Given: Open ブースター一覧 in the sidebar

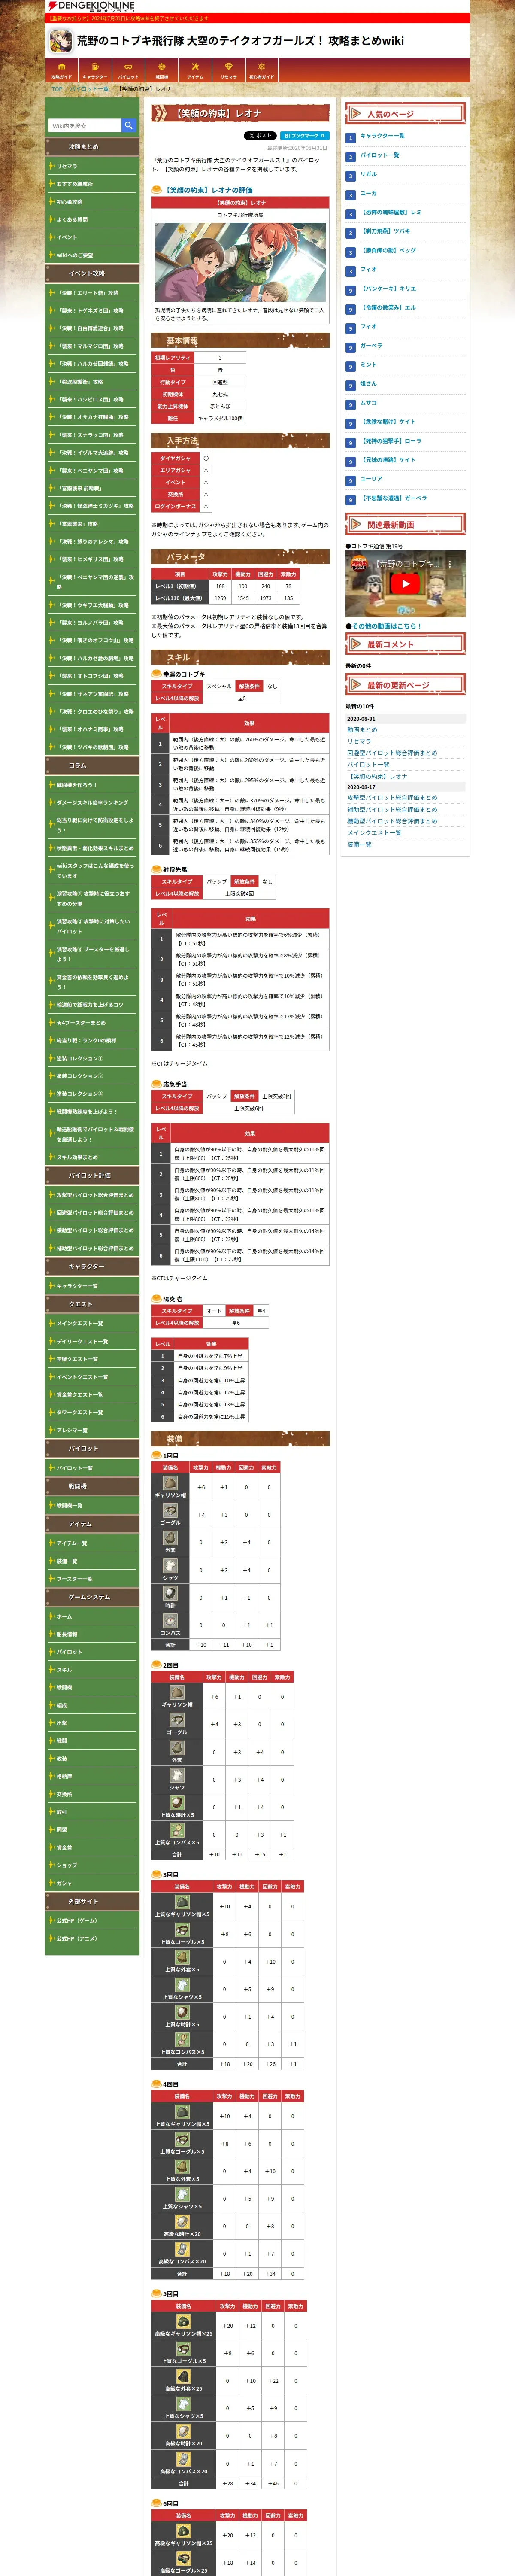Looking at the screenshot, I should [x=92, y=1578].
